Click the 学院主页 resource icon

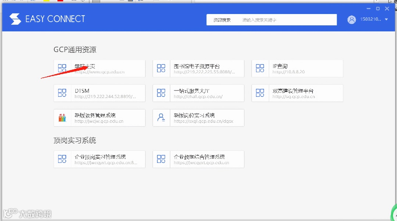[62, 68]
